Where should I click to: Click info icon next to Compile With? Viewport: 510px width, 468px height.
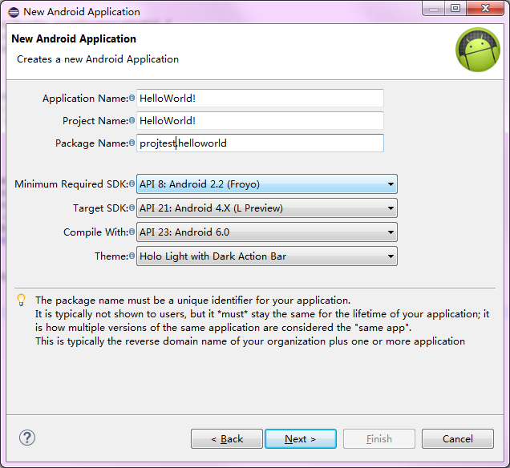132,232
